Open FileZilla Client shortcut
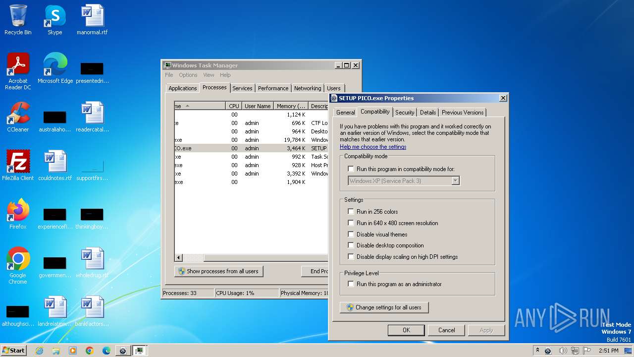This screenshot has height=357, width=634. (18, 166)
